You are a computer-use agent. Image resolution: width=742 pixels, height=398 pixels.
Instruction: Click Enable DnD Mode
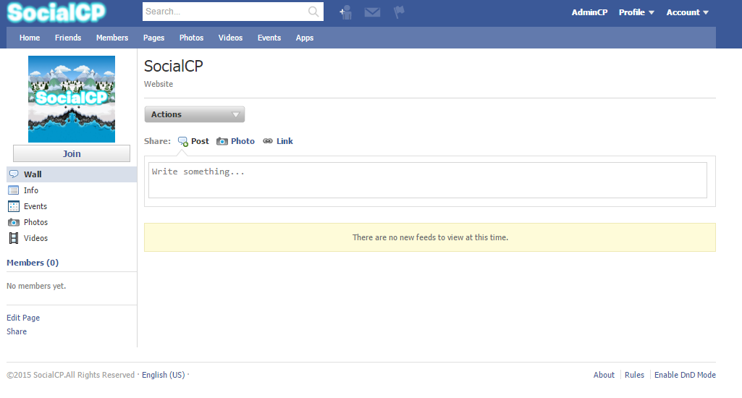685,375
